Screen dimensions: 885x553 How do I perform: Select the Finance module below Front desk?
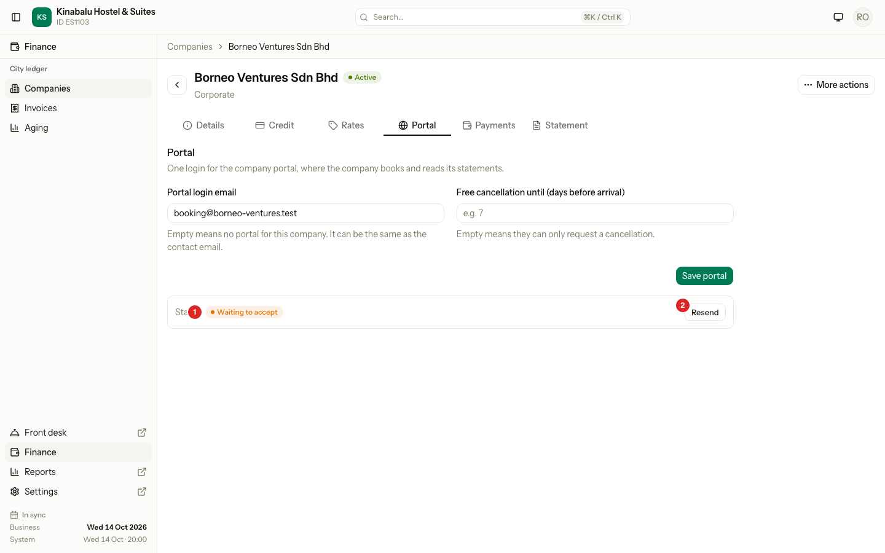[78, 452]
